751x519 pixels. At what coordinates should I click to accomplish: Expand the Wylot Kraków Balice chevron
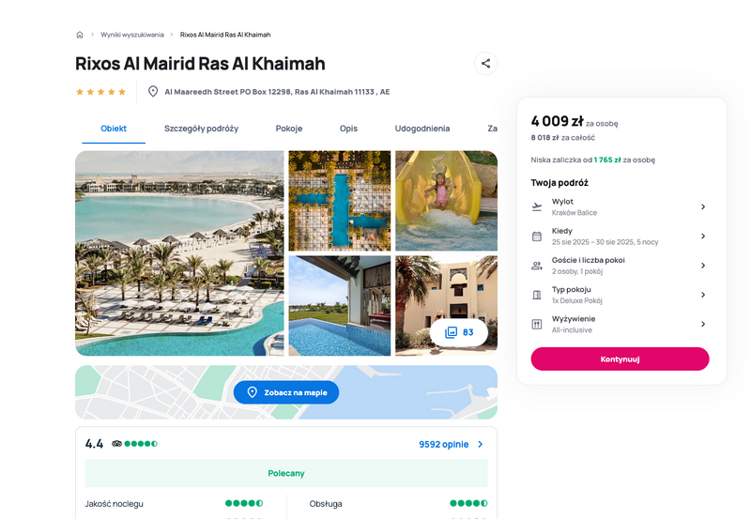click(703, 206)
